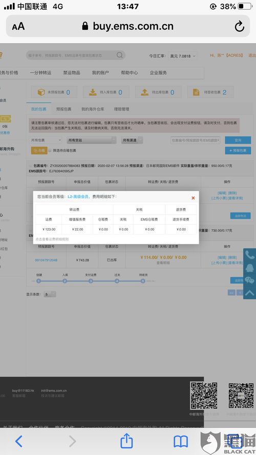Open the 帮助中心 menu item
The height and width of the screenshot is (455, 256).
[130, 73]
